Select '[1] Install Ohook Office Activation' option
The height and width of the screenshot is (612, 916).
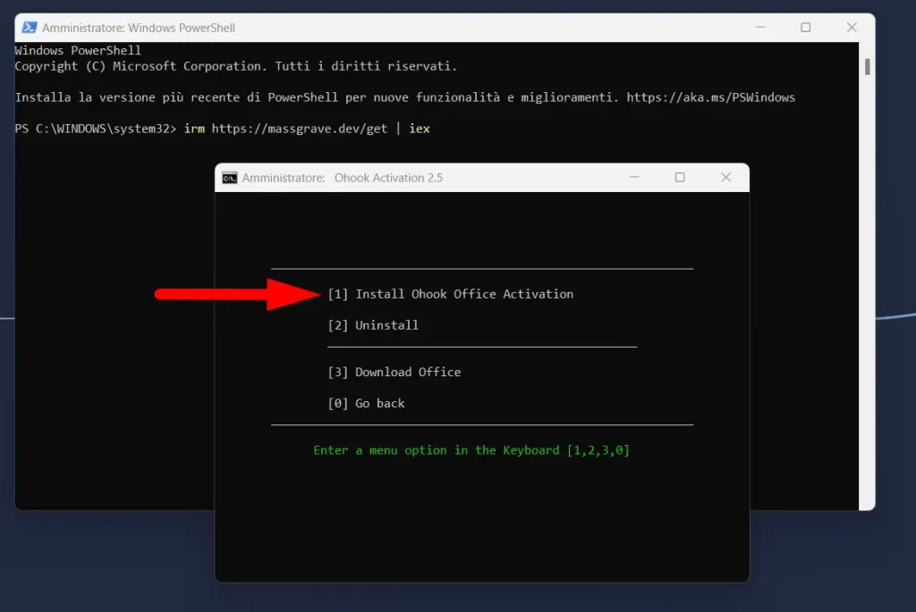[451, 294]
